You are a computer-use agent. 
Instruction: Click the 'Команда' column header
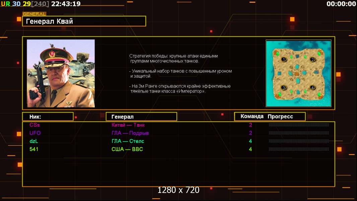252,116
